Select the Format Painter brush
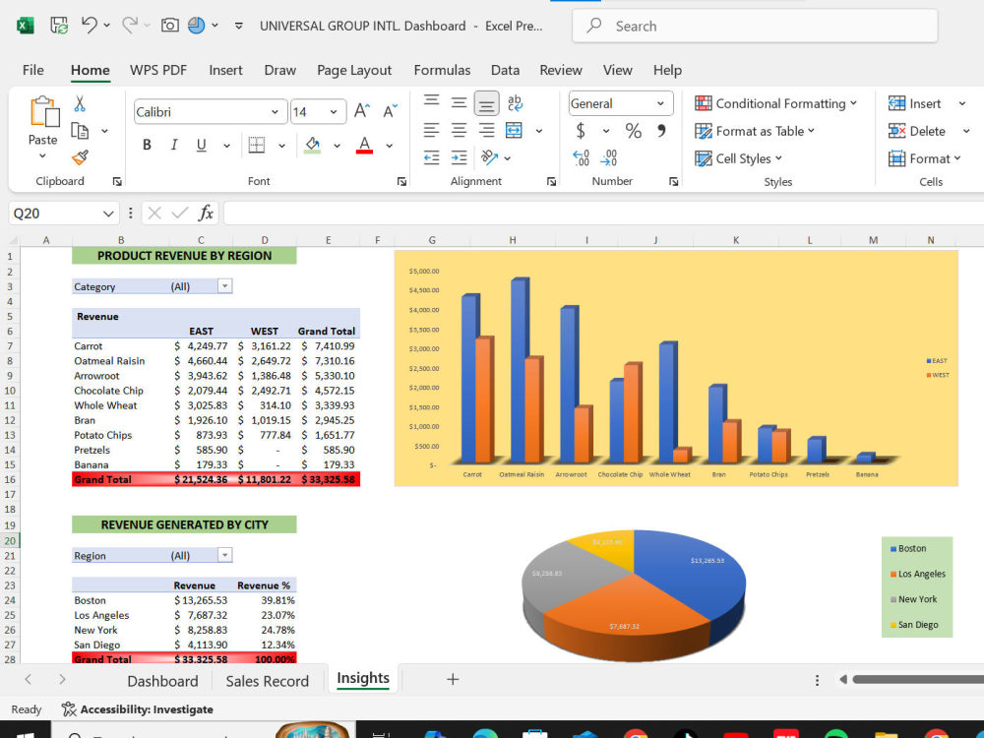 (80, 156)
